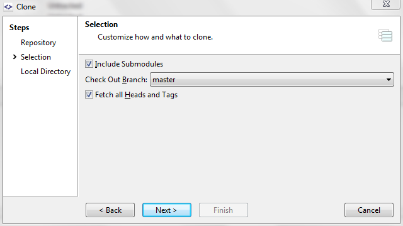The height and width of the screenshot is (226, 403).
Task: Select the Selection step in the Steps list
Action: (x=36, y=57)
